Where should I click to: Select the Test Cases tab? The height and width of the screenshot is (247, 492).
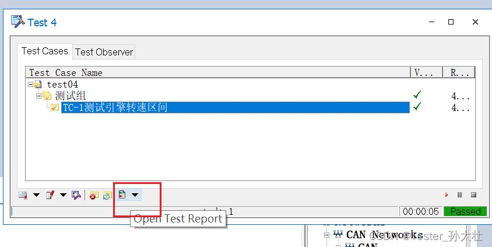click(45, 51)
